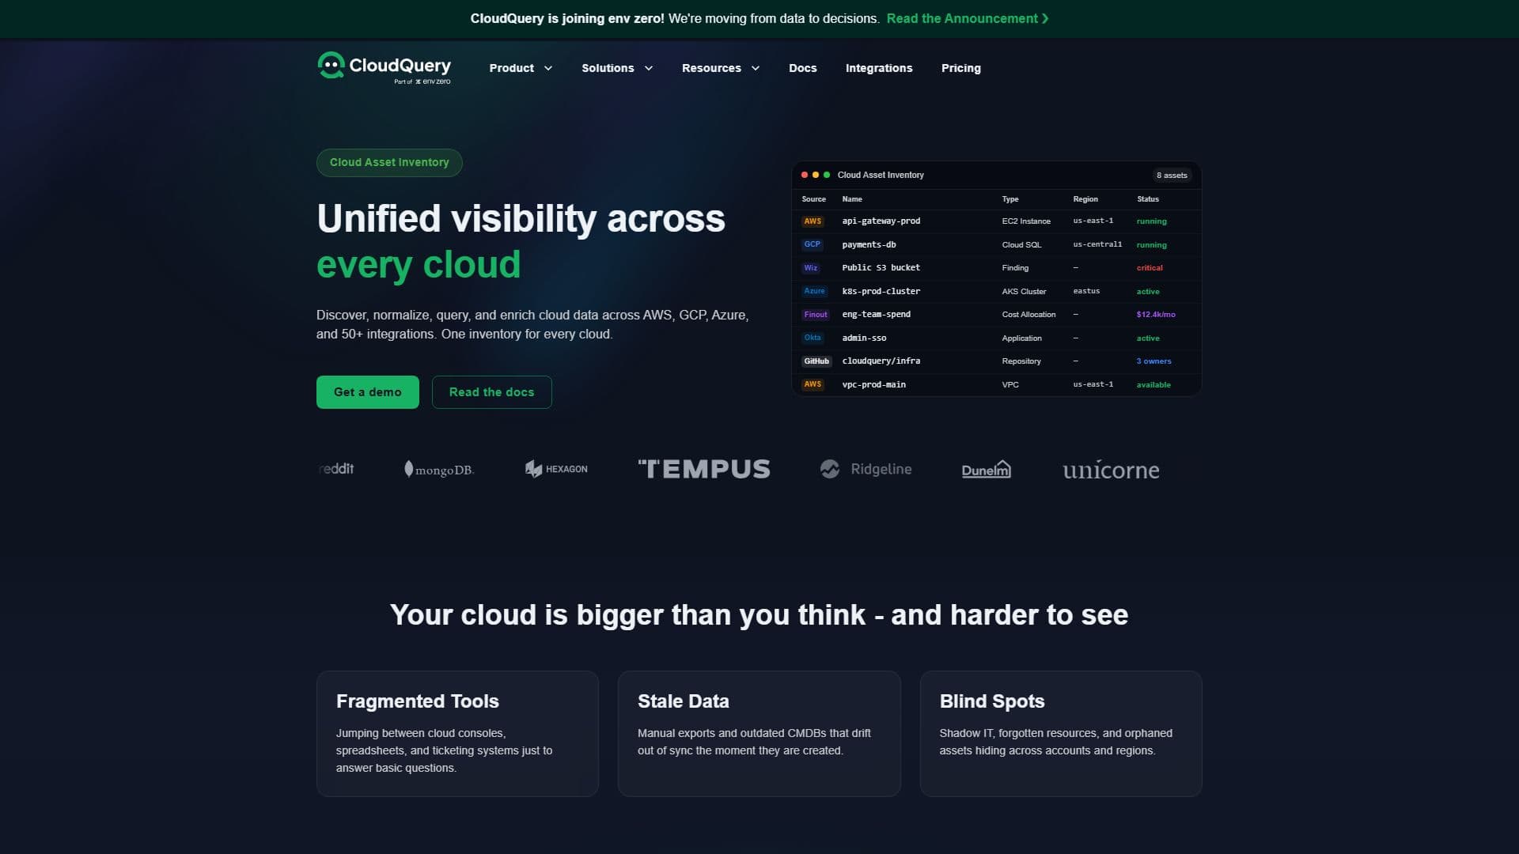Click the mongoDB logo
This screenshot has height=854, width=1519.
pyautogui.click(x=438, y=470)
